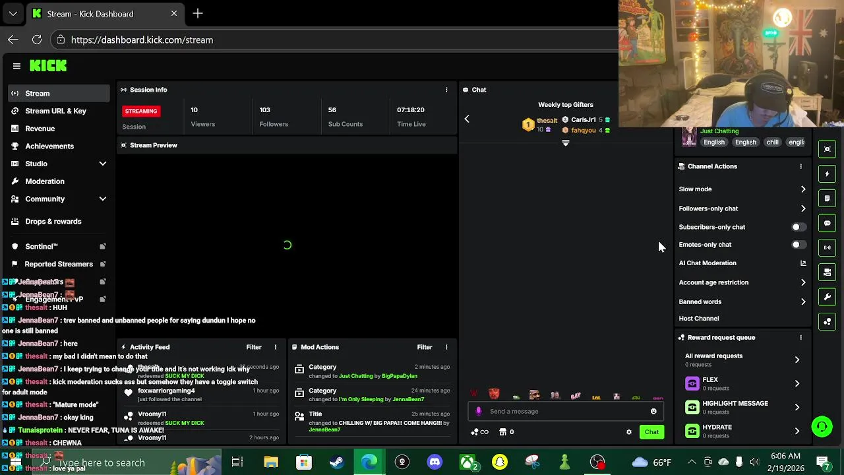Image resolution: width=844 pixels, height=475 pixels.
Task: Expand HYDRATE reward requests arrow
Action: tap(797, 431)
